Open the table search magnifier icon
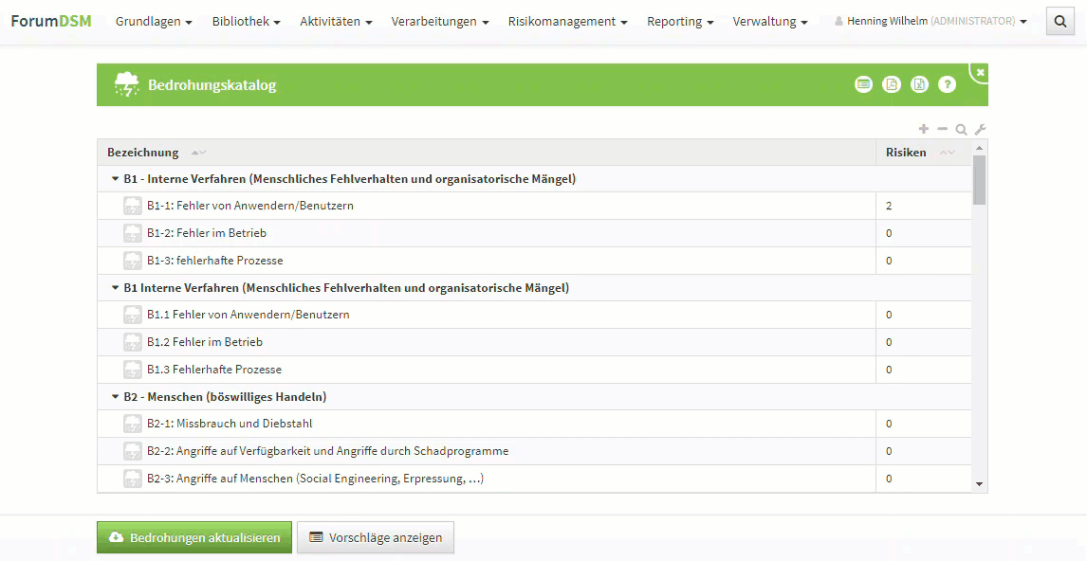This screenshot has width=1087, height=561. pyautogui.click(x=961, y=129)
